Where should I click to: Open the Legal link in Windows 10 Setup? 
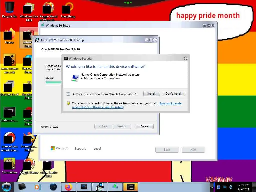97,148
